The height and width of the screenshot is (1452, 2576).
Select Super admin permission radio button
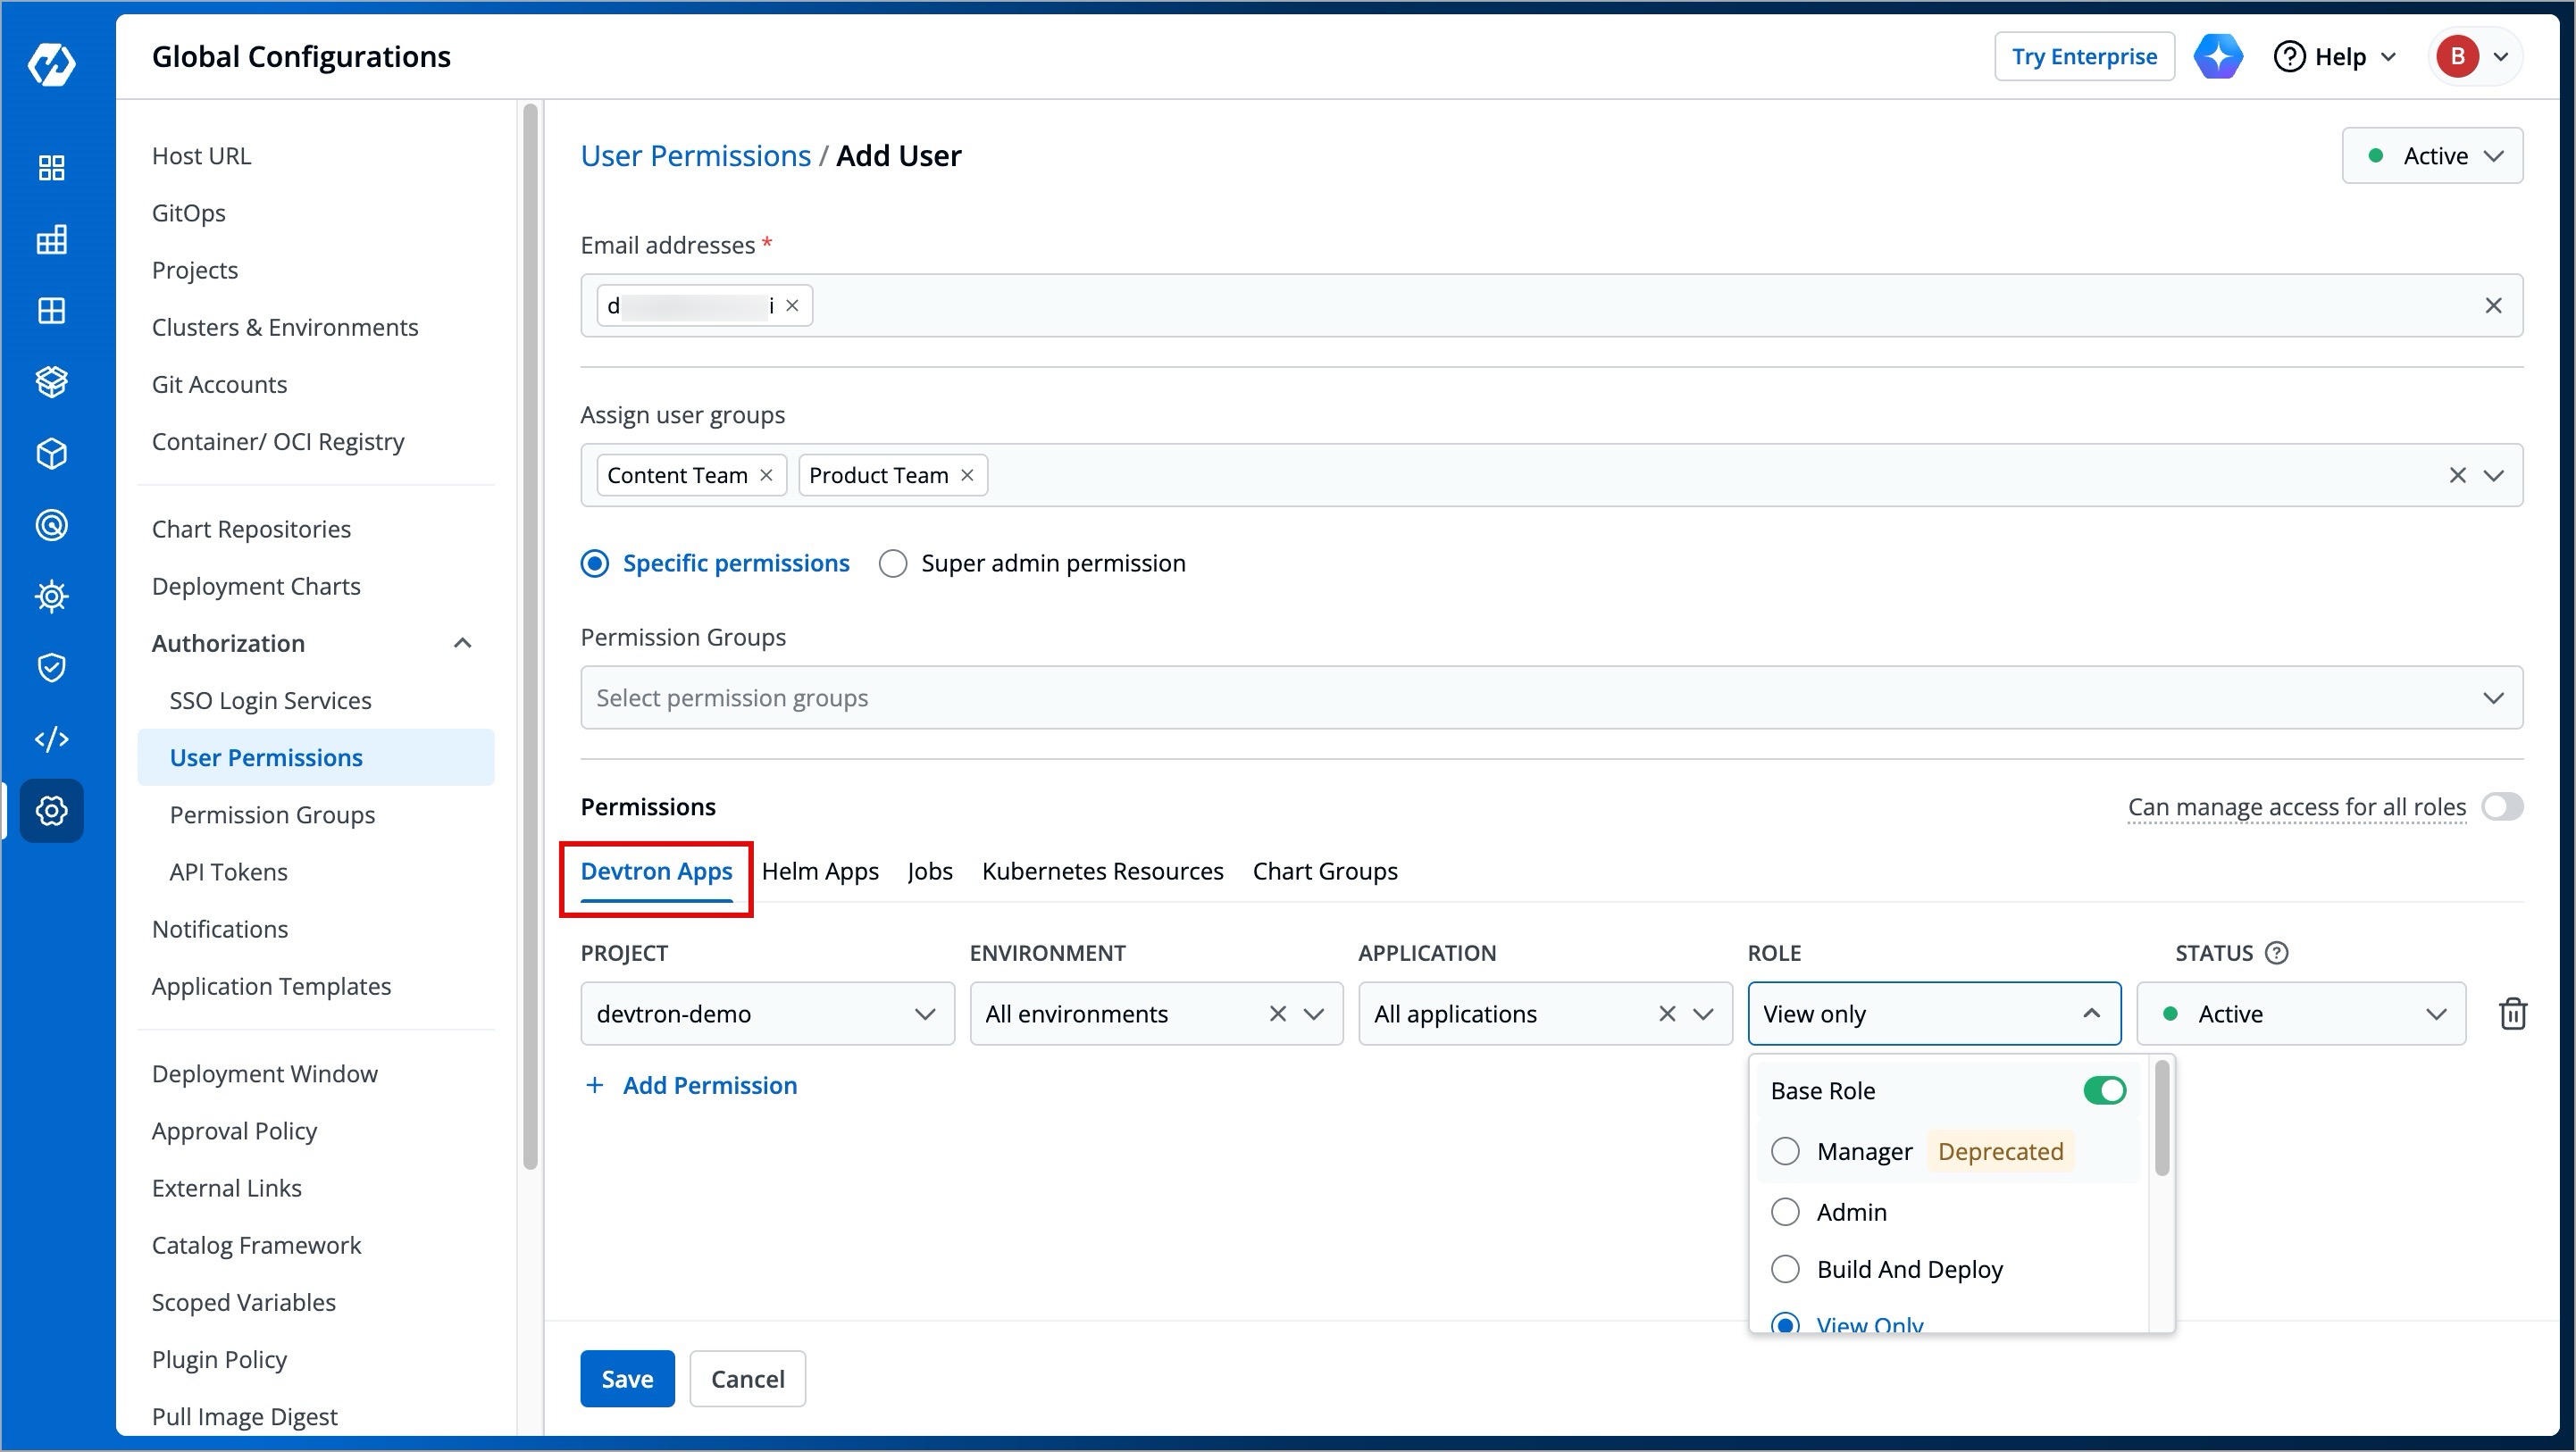(x=893, y=564)
